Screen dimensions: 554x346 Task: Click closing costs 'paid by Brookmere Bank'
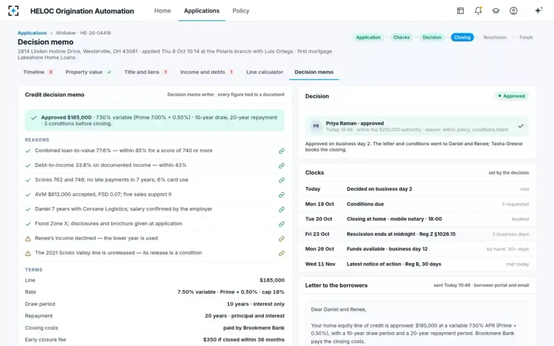[x=254, y=328]
